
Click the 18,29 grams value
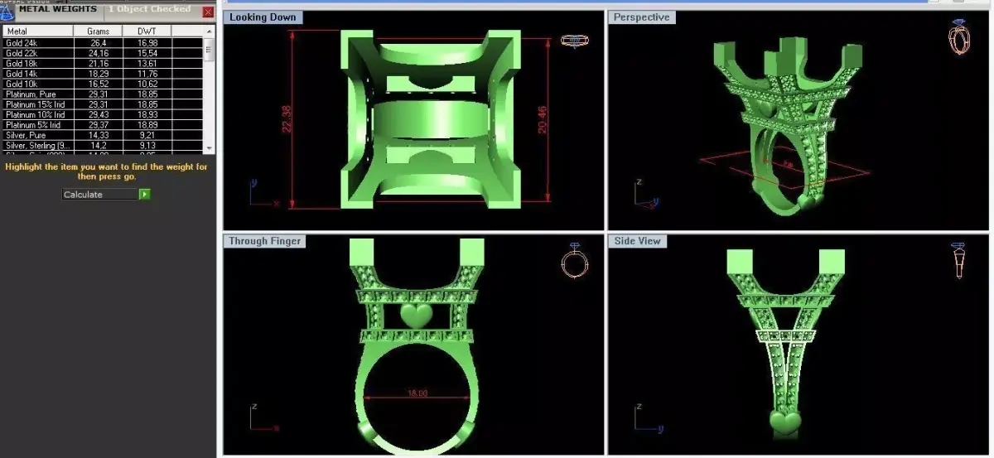point(99,74)
